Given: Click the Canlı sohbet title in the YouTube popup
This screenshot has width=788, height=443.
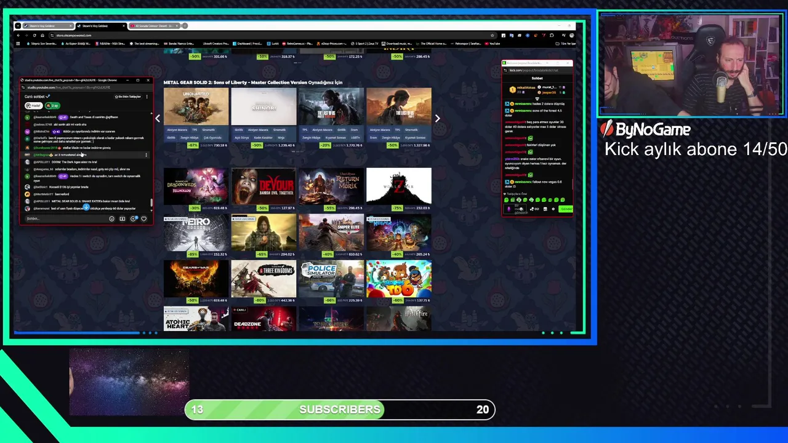Looking at the screenshot, I should click(34, 97).
